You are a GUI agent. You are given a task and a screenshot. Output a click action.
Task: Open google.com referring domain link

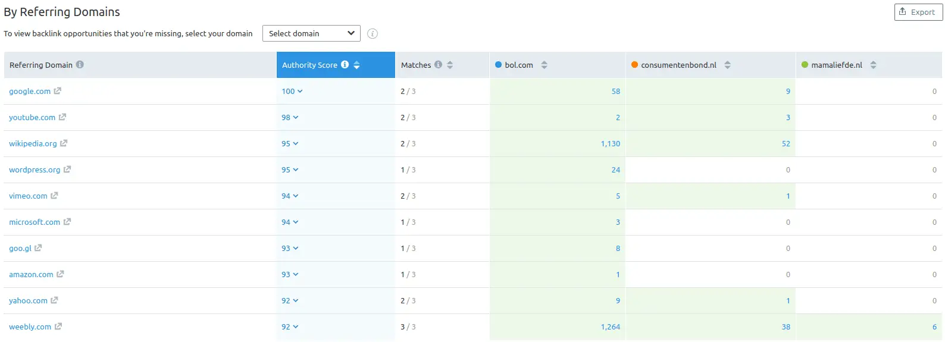point(30,91)
